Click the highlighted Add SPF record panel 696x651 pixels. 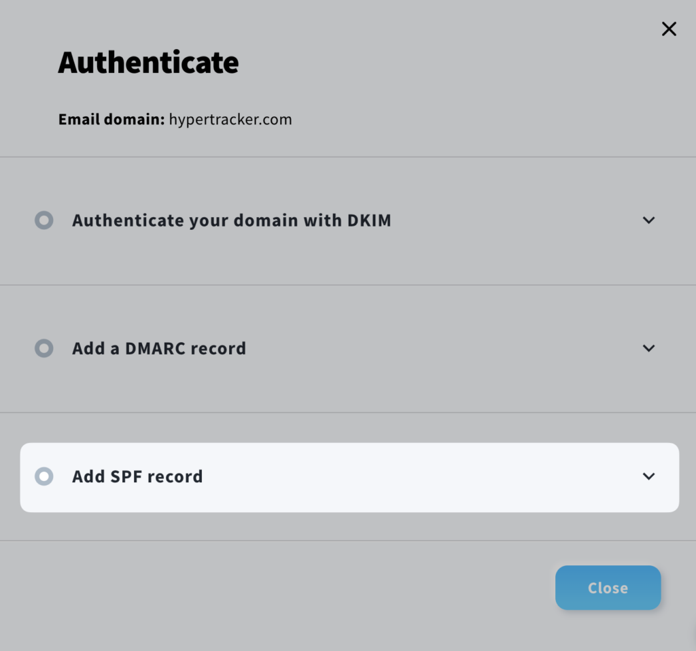point(350,476)
